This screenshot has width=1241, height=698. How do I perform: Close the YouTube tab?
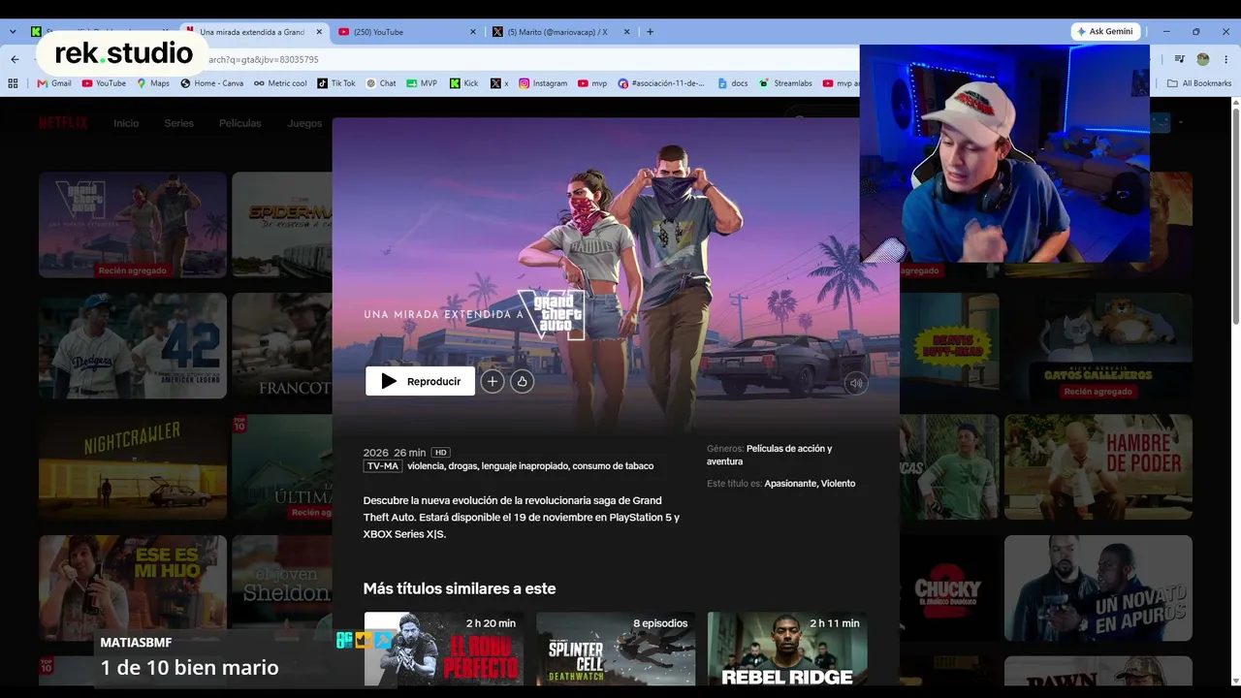[x=473, y=32]
